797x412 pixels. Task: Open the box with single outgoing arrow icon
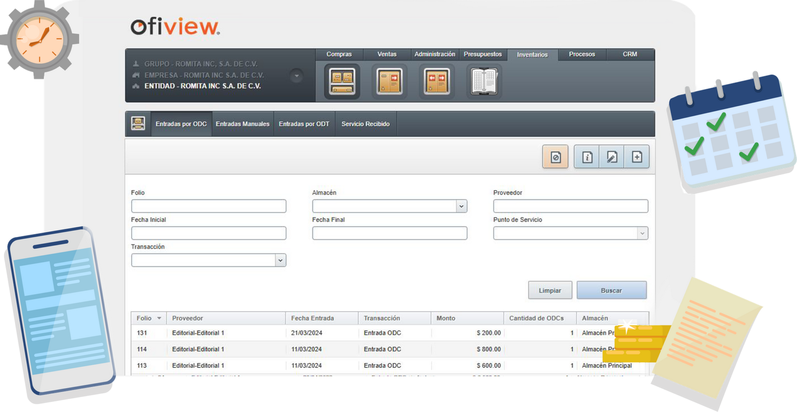(x=389, y=81)
